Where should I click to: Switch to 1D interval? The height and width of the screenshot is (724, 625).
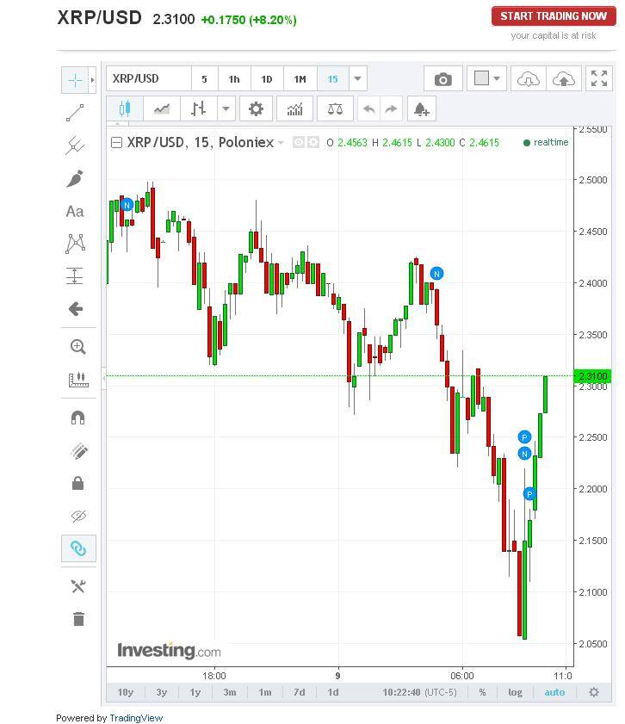tap(267, 79)
